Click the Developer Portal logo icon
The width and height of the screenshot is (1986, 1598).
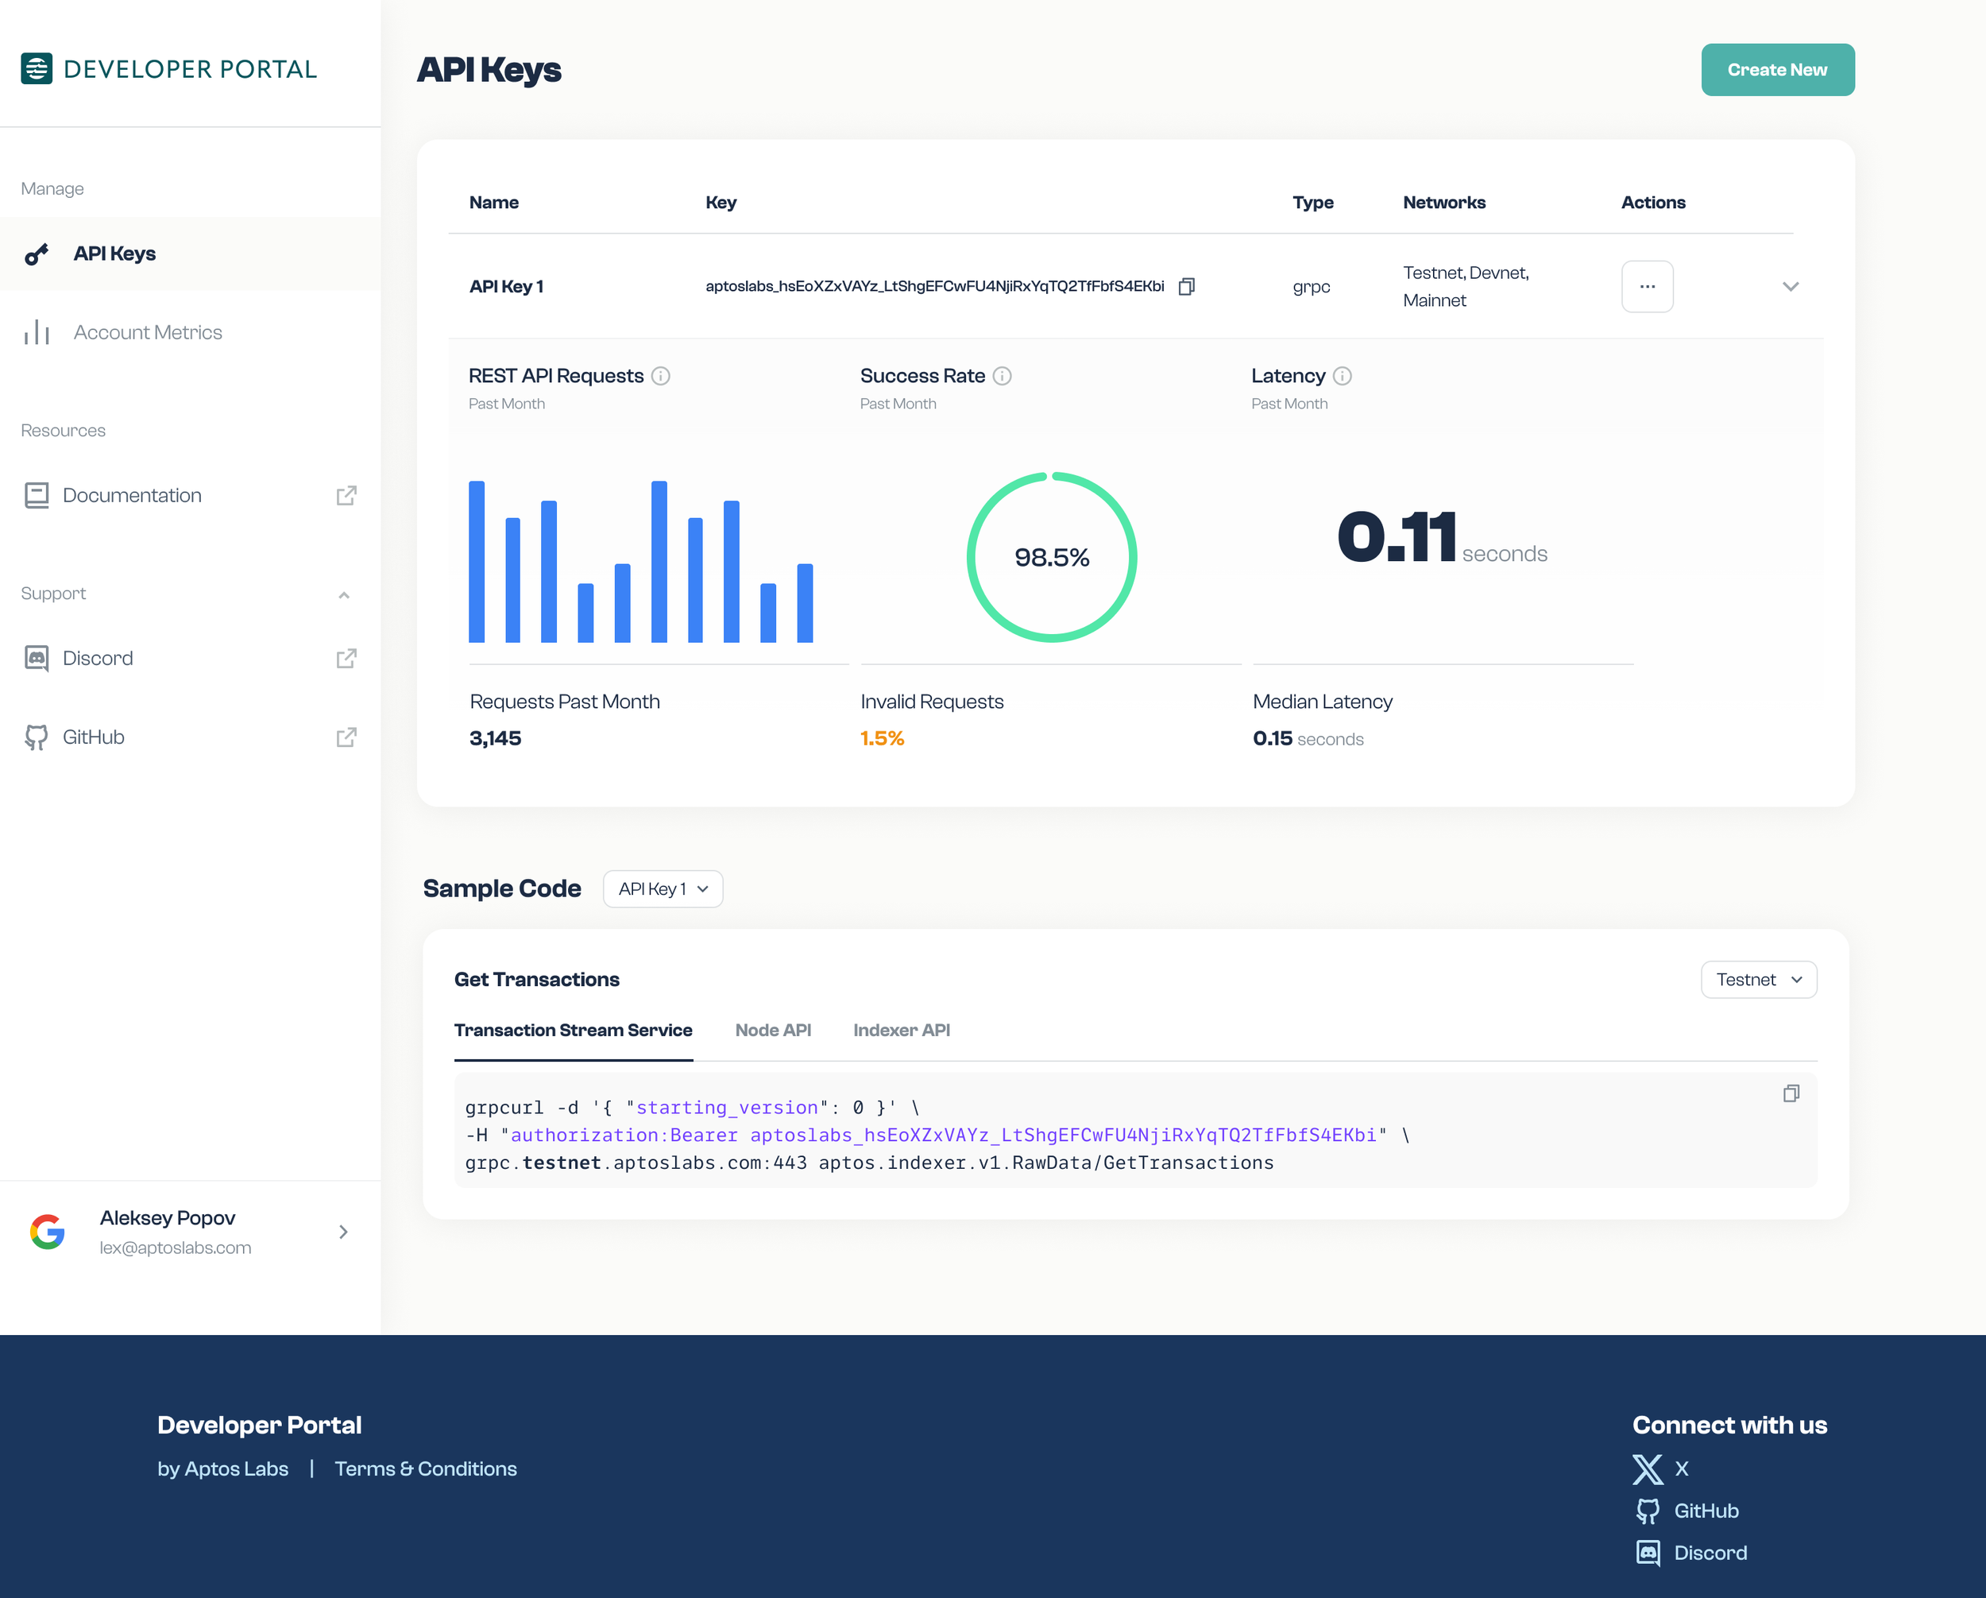[37, 68]
